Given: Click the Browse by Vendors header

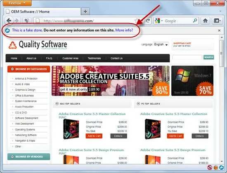Looking at the screenshot, I should tap(28, 157).
